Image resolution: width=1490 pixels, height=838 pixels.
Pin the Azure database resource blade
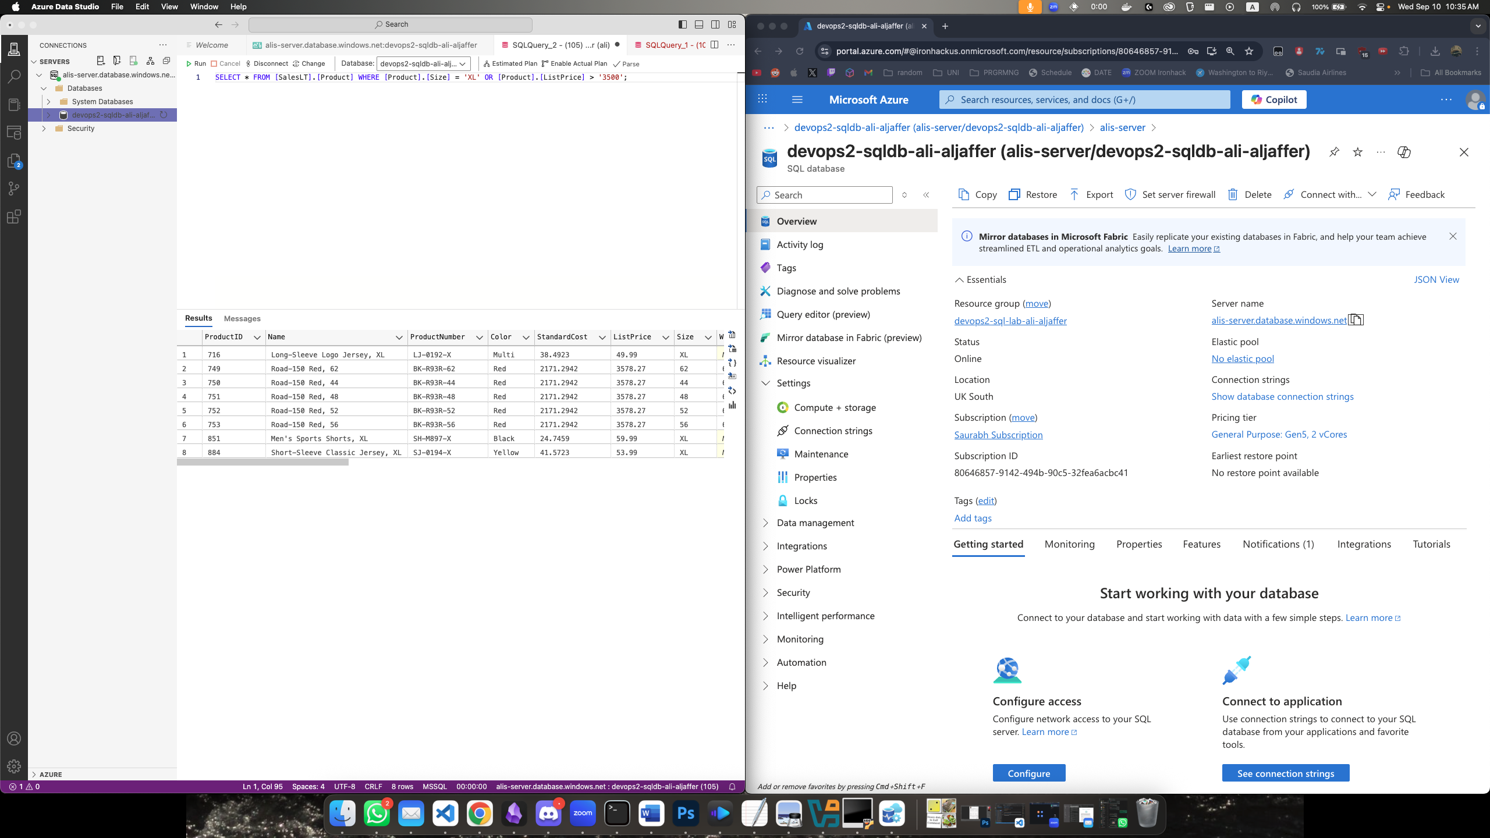1334,152
